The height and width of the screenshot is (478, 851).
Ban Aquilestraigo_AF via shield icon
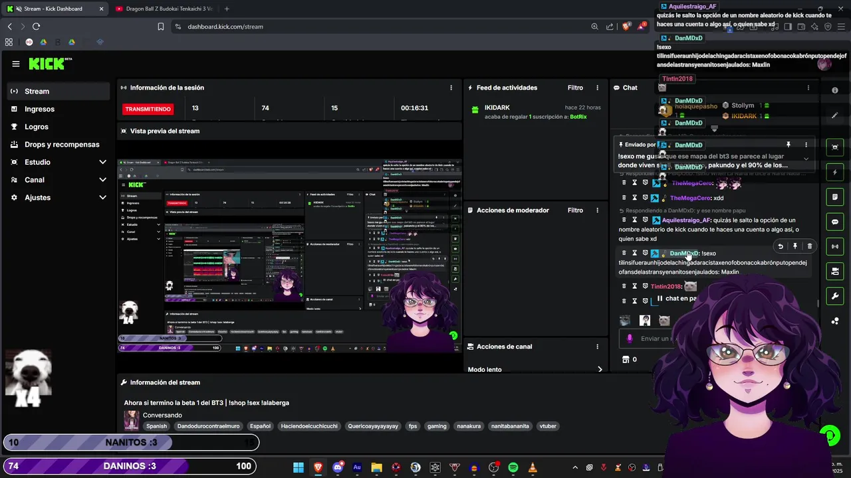point(645,220)
